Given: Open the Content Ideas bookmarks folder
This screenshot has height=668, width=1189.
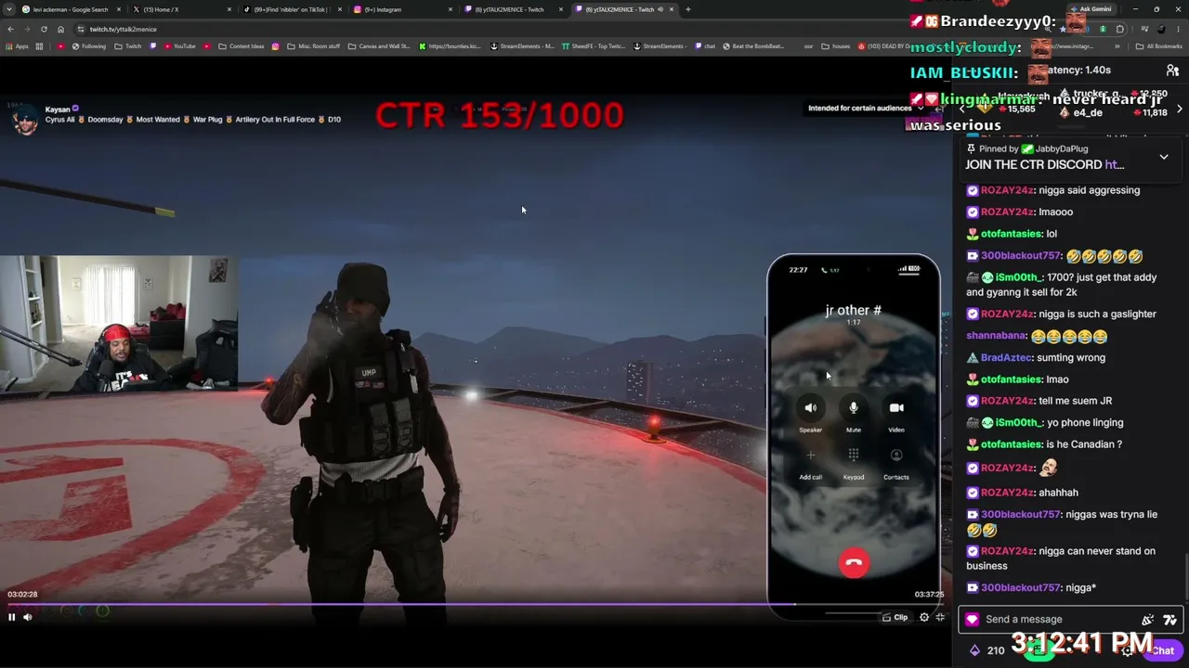Looking at the screenshot, I should pyautogui.click(x=242, y=46).
